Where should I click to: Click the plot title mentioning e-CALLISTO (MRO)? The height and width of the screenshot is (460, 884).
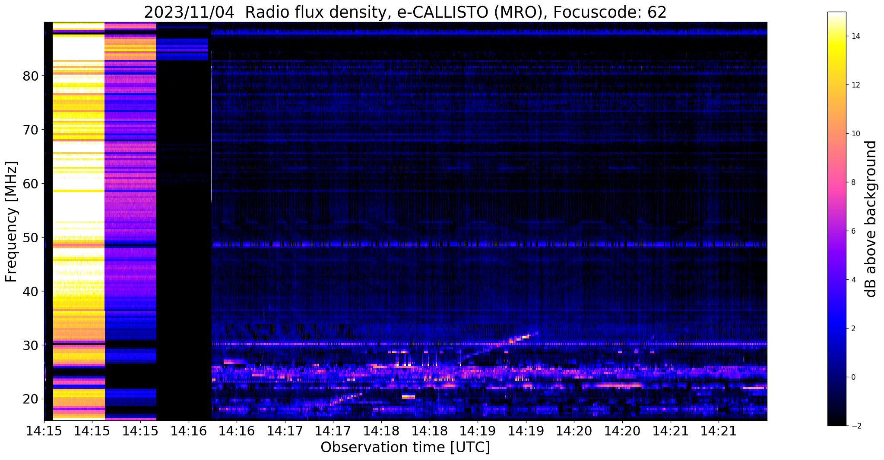coord(405,13)
